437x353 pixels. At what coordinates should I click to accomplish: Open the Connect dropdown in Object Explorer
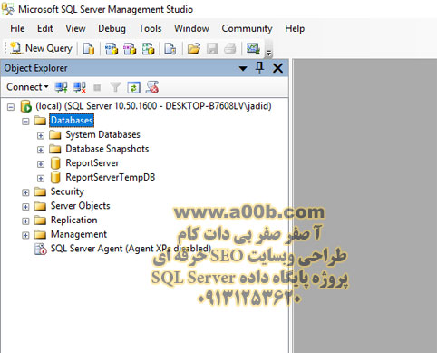[x=27, y=87]
